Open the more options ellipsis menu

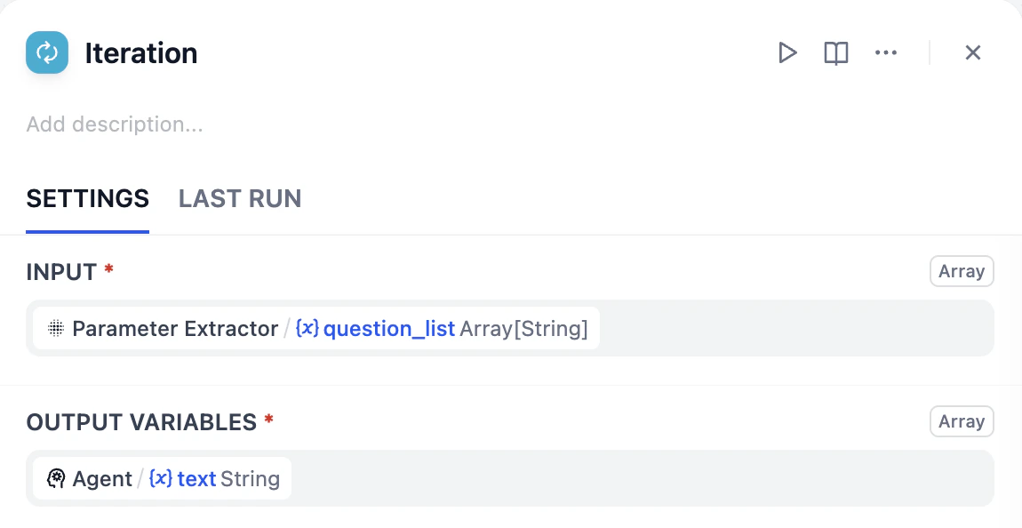coord(885,52)
